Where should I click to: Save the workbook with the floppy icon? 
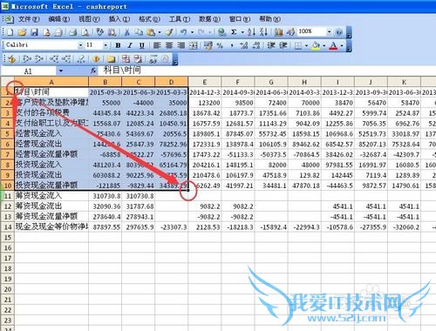(34, 32)
